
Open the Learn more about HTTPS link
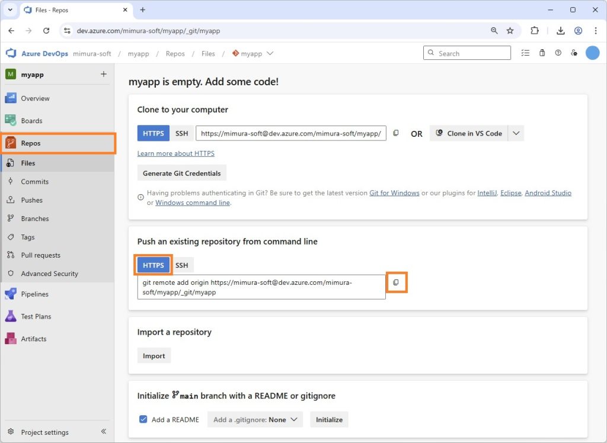[x=175, y=153]
